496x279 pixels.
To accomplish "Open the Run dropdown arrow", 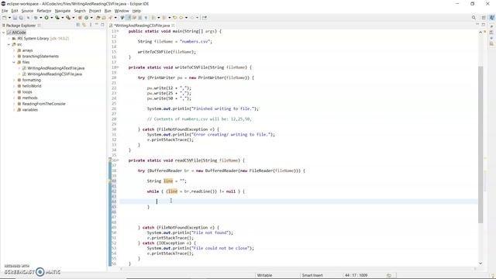I will (52, 18).
